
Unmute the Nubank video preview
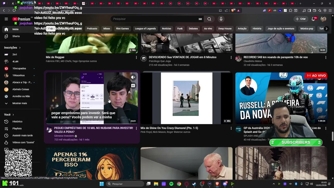[133, 77]
